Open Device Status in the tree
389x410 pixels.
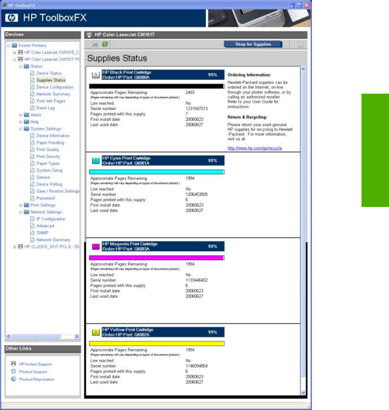[49, 73]
